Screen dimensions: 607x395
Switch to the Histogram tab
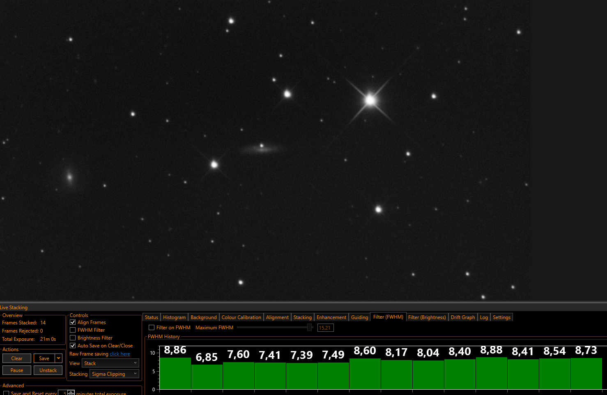point(174,317)
